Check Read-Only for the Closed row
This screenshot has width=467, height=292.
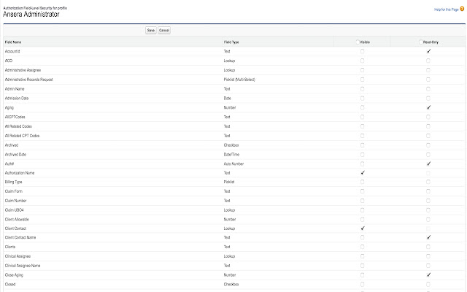pyautogui.click(x=428, y=284)
